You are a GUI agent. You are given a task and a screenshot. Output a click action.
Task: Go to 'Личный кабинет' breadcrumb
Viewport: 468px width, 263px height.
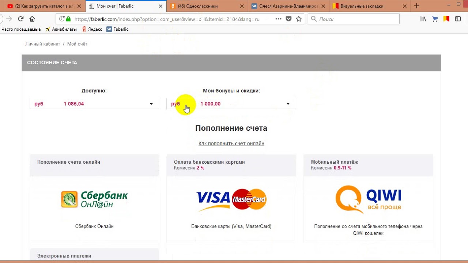click(42, 44)
